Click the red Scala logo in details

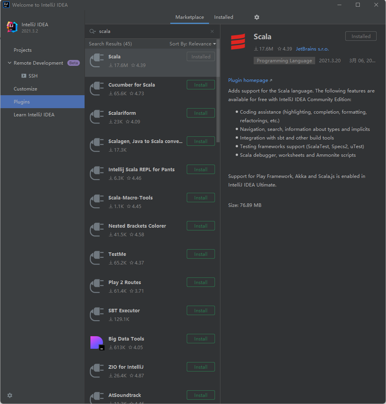click(238, 42)
